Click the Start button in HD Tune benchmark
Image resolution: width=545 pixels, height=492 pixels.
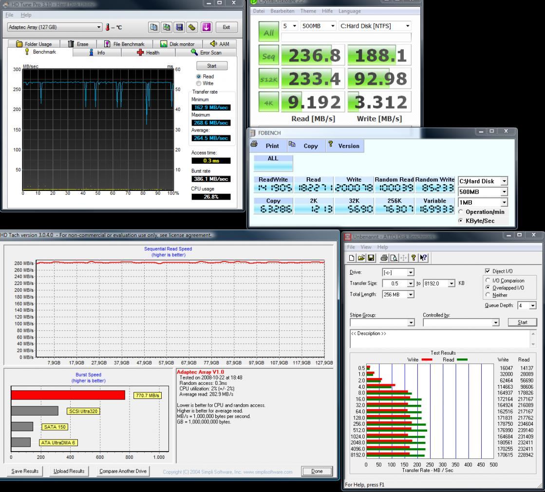212,66
